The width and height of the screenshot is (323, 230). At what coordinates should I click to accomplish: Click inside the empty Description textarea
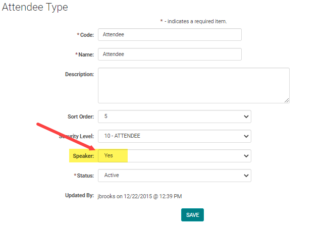pos(193,86)
